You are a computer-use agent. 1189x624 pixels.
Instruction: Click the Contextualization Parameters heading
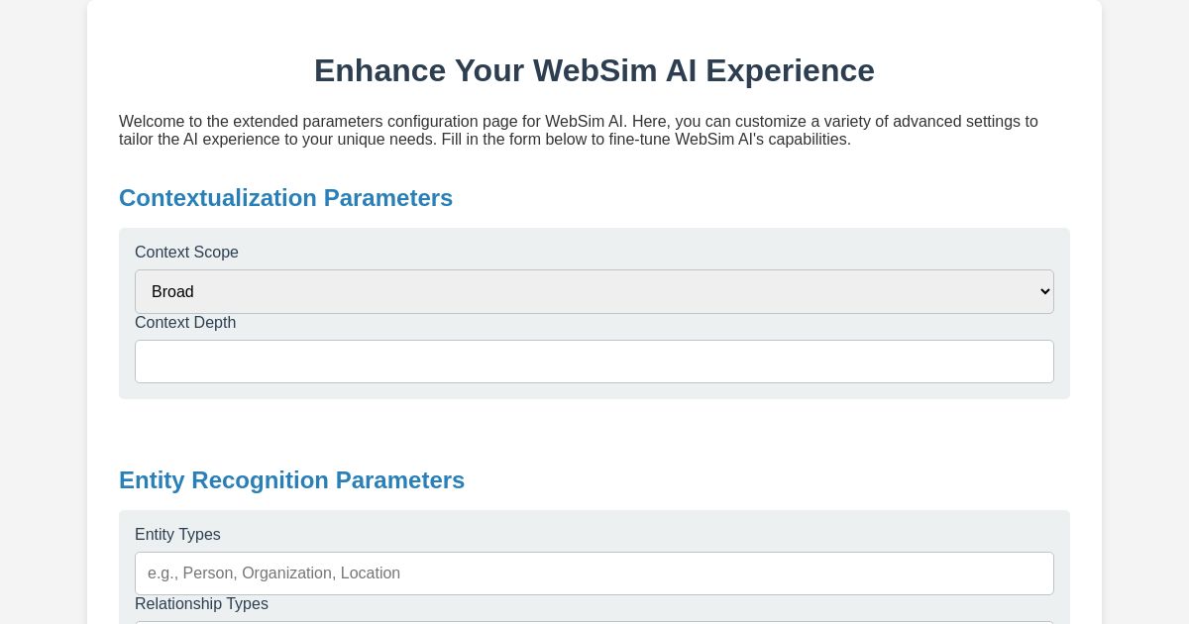click(285, 198)
